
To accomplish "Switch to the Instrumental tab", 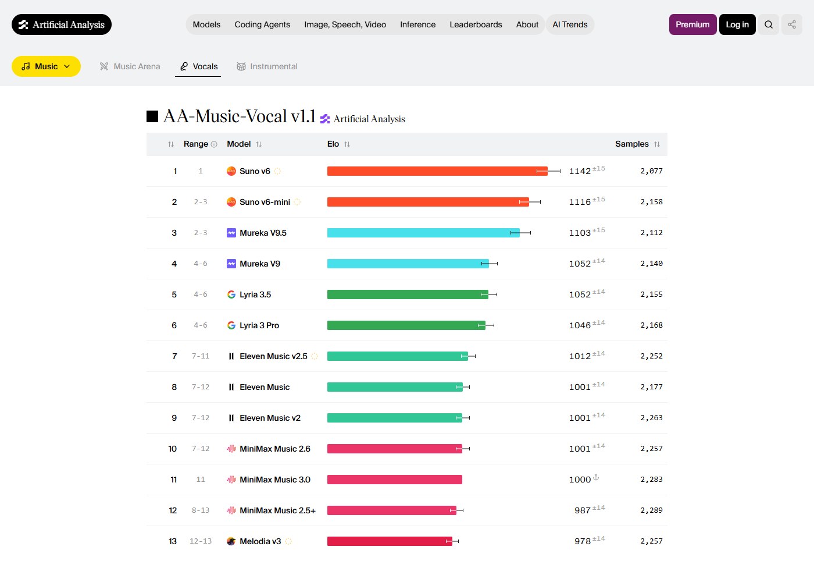I will [x=267, y=66].
